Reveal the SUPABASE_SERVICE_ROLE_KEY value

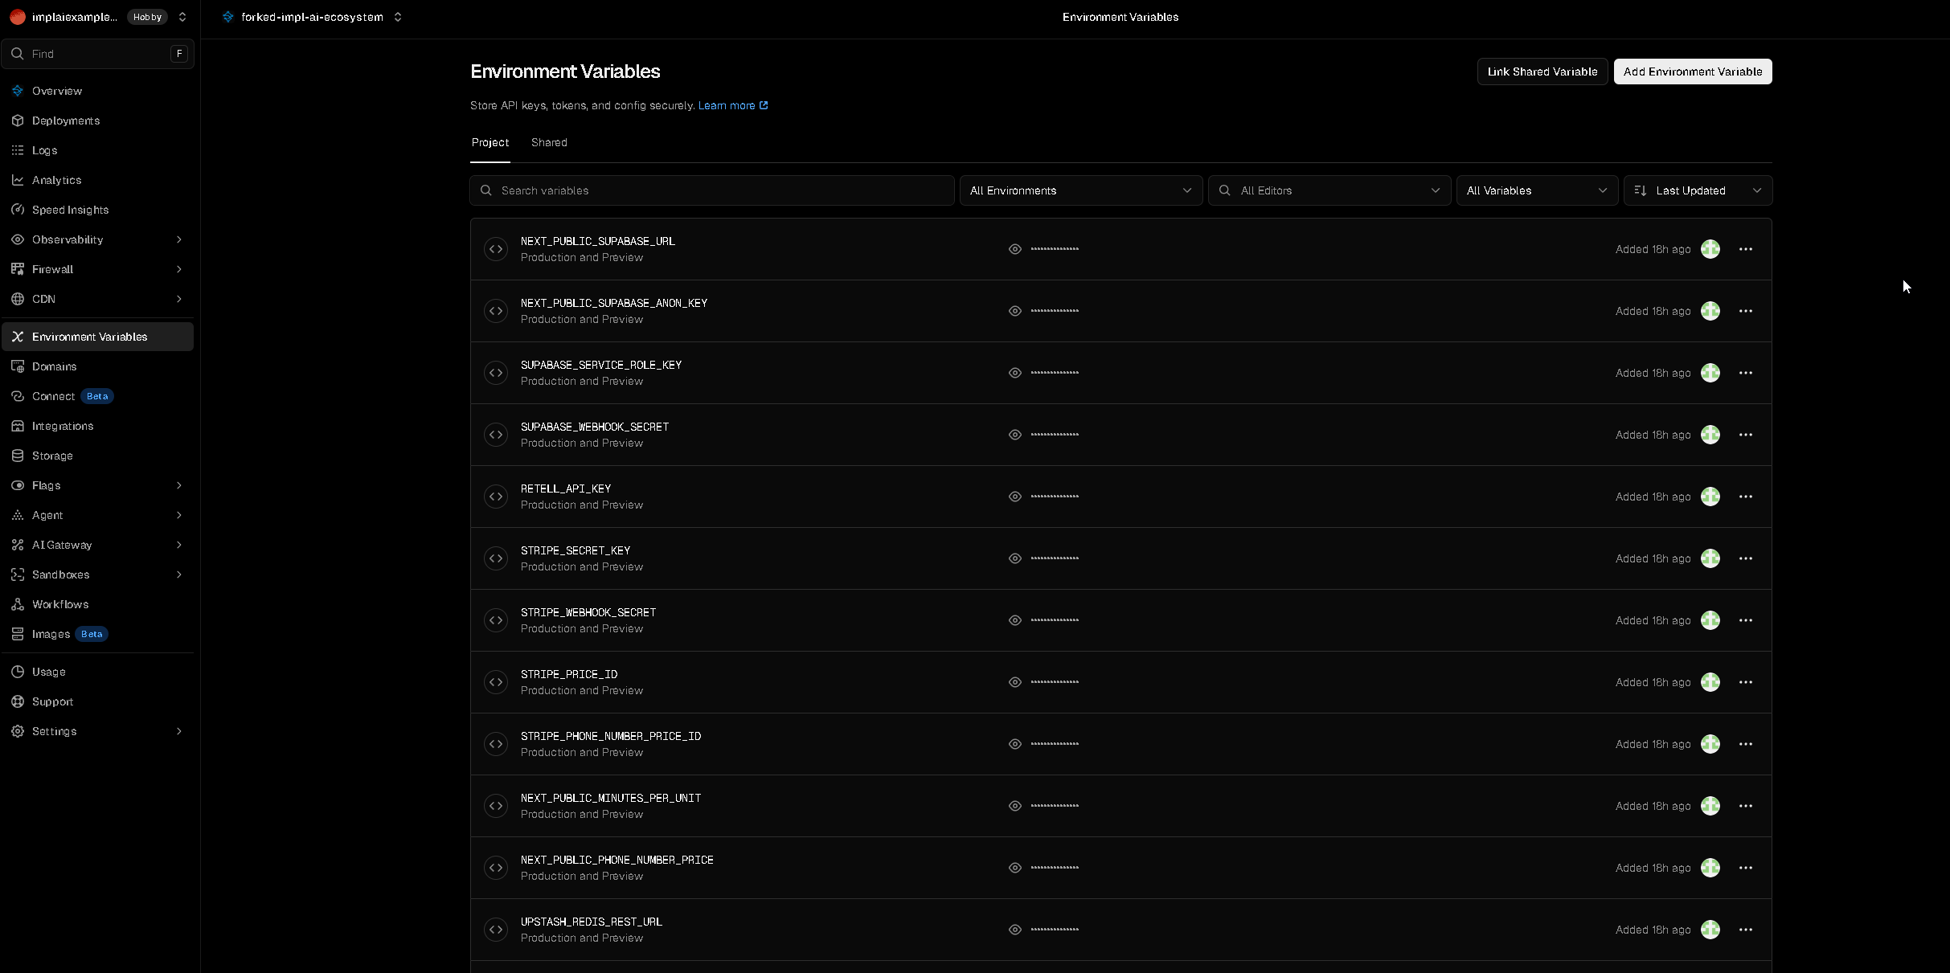pos(1015,373)
